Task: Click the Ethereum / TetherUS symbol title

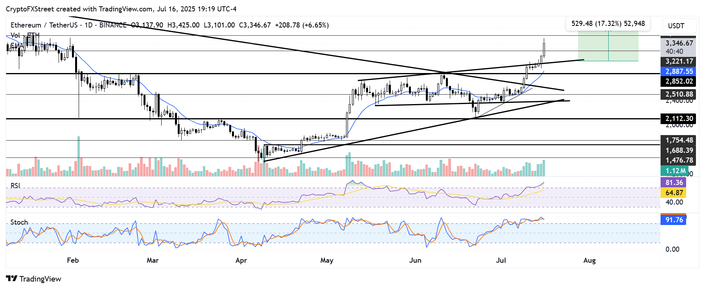Action: click(x=44, y=25)
